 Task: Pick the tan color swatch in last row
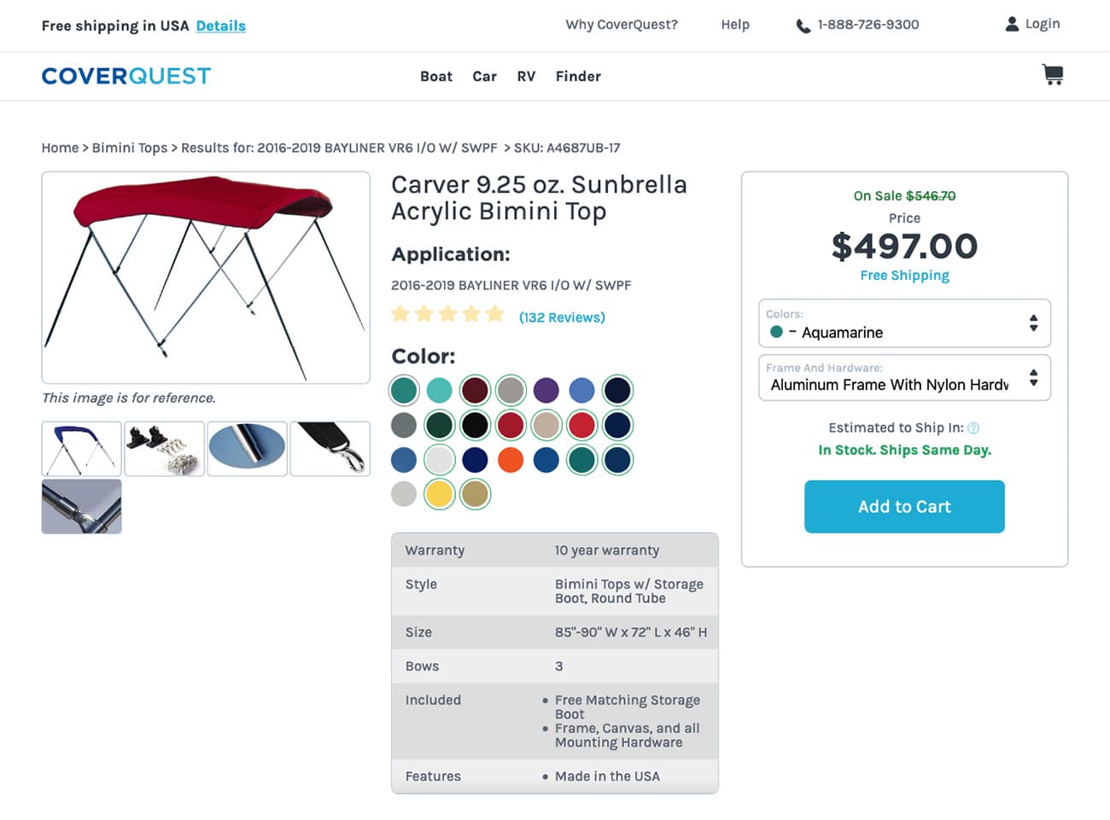(x=475, y=494)
